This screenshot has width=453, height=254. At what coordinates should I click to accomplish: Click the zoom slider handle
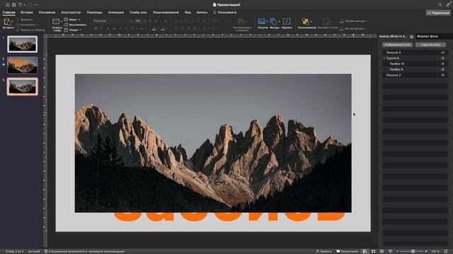pos(413,251)
